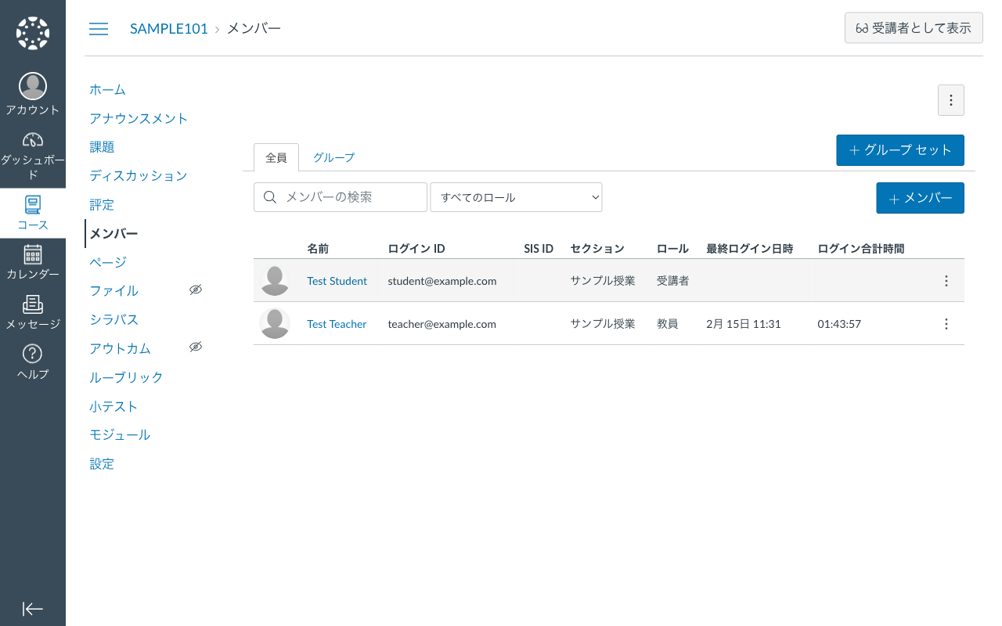Open the hamburger navigation menu
This screenshot has height=626, width=1002.
point(99,28)
